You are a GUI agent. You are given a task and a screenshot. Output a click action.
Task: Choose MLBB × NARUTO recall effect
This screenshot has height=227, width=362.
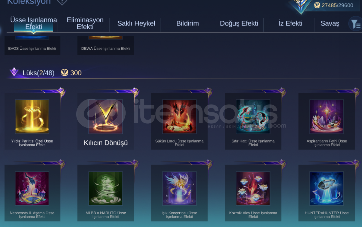(x=106, y=188)
